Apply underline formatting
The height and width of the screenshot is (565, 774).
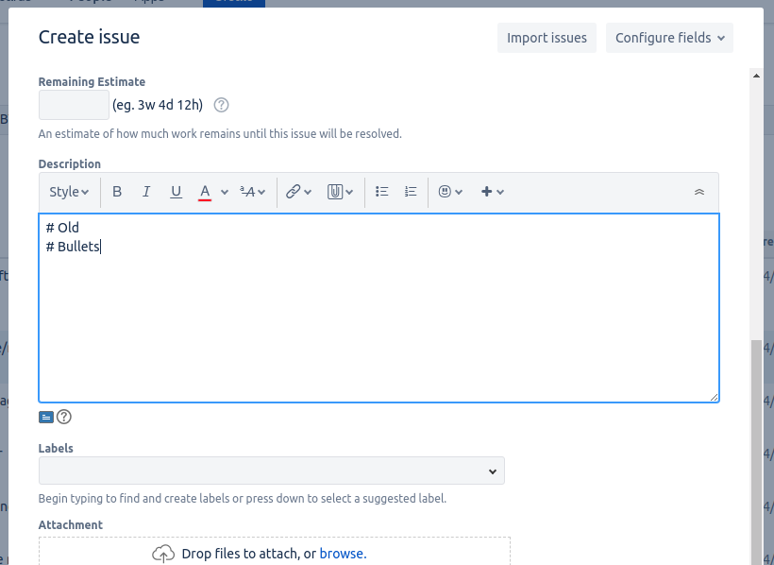coord(176,192)
